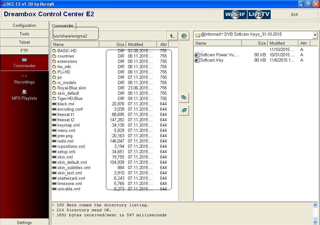Sort remote list by Size header

click(x=112, y=44)
